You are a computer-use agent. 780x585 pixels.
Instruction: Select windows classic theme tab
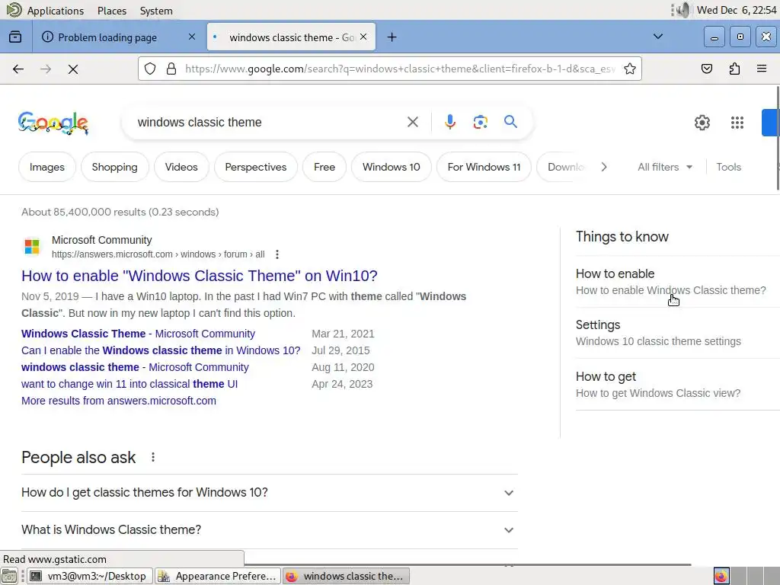[292, 37]
